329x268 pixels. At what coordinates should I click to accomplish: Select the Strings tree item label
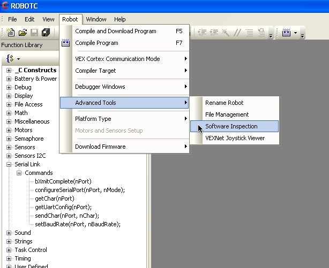click(x=23, y=241)
